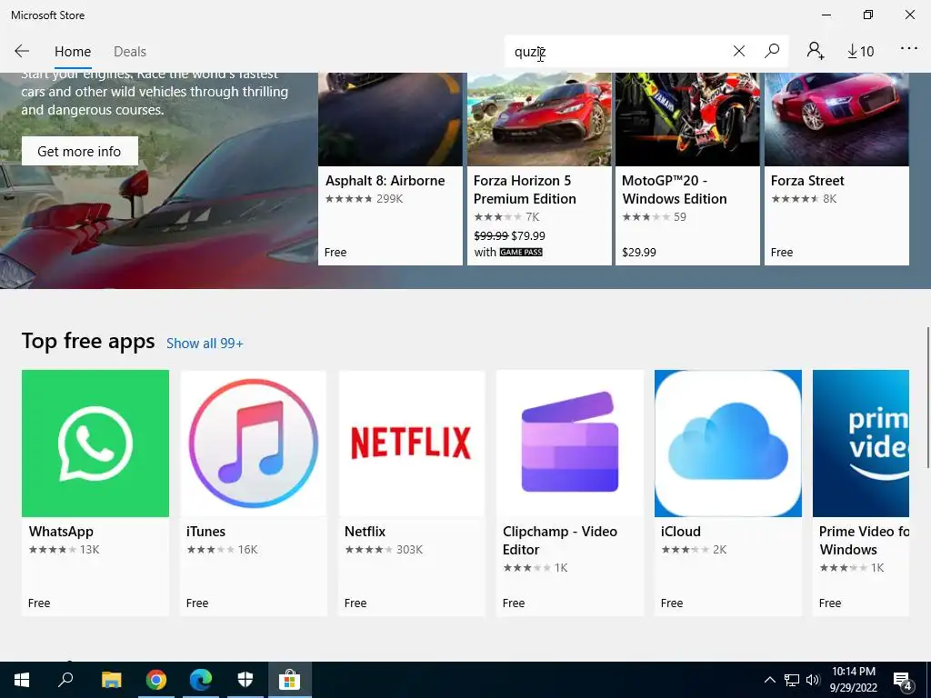This screenshot has height=698, width=931.
Task: Open MotoGP 20 thumbnail image
Action: point(687,119)
